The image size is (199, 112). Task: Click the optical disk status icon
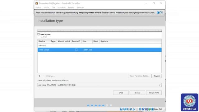point(124,109)
